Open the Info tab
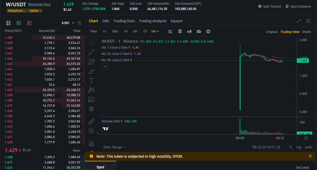Viewport: 317px width, 170px height. [106, 21]
